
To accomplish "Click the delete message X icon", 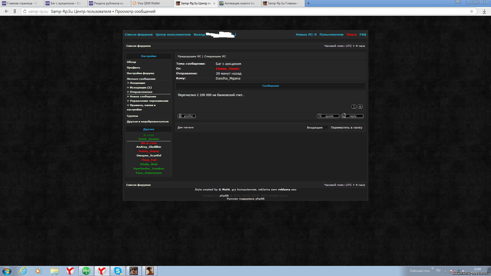I will 360,107.
